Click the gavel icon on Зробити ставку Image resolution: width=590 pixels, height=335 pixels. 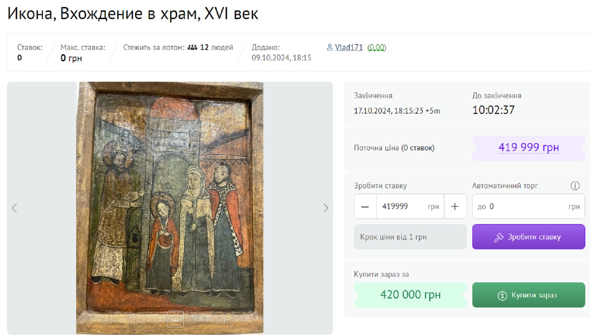point(499,237)
